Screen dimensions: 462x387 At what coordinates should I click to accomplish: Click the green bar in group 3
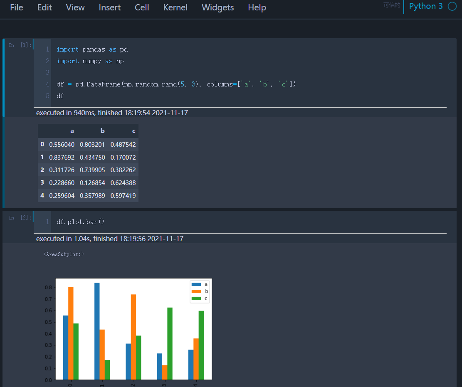(170, 343)
